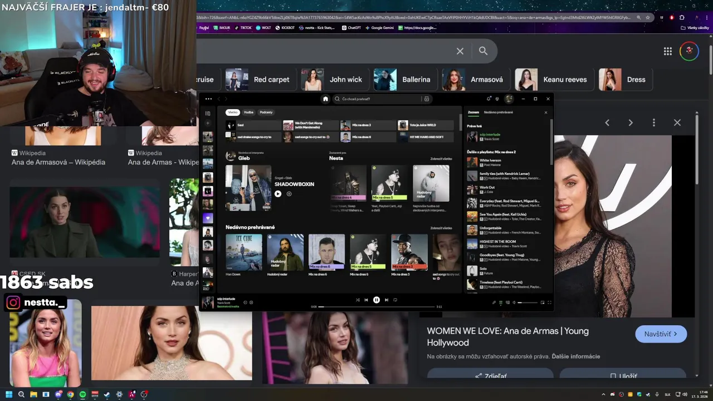
Task: Open Man Down album card
Action: (243, 256)
